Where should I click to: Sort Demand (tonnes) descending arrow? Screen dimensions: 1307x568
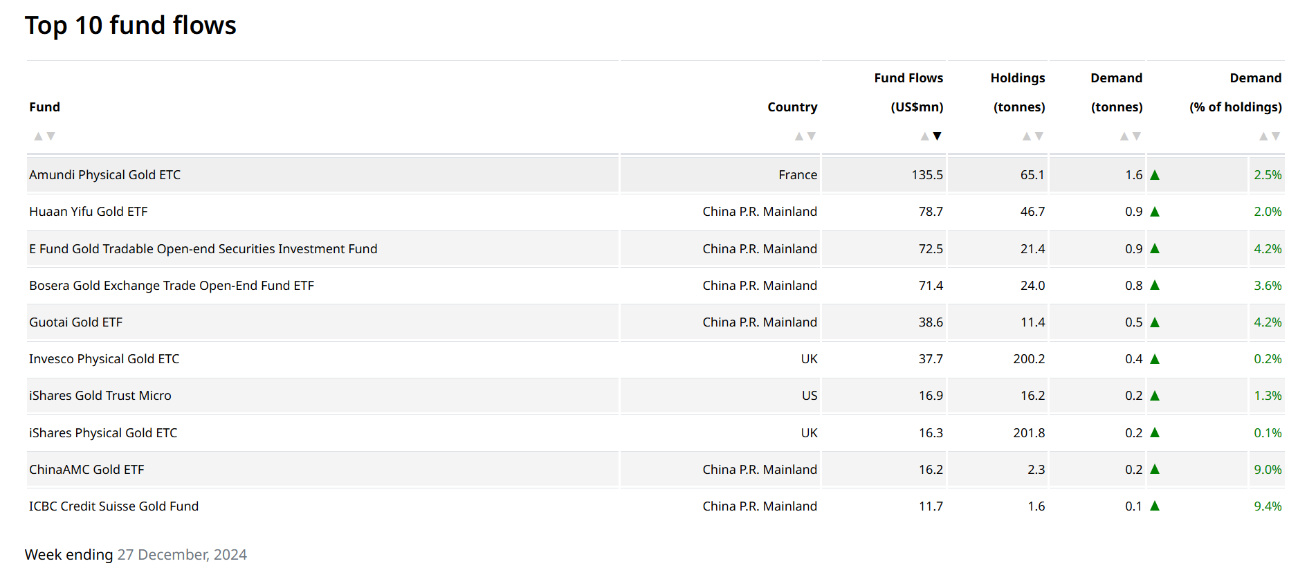click(x=1137, y=136)
